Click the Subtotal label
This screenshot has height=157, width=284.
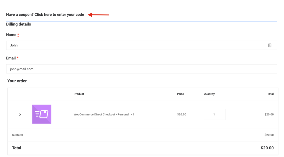(x=17, y=135)
